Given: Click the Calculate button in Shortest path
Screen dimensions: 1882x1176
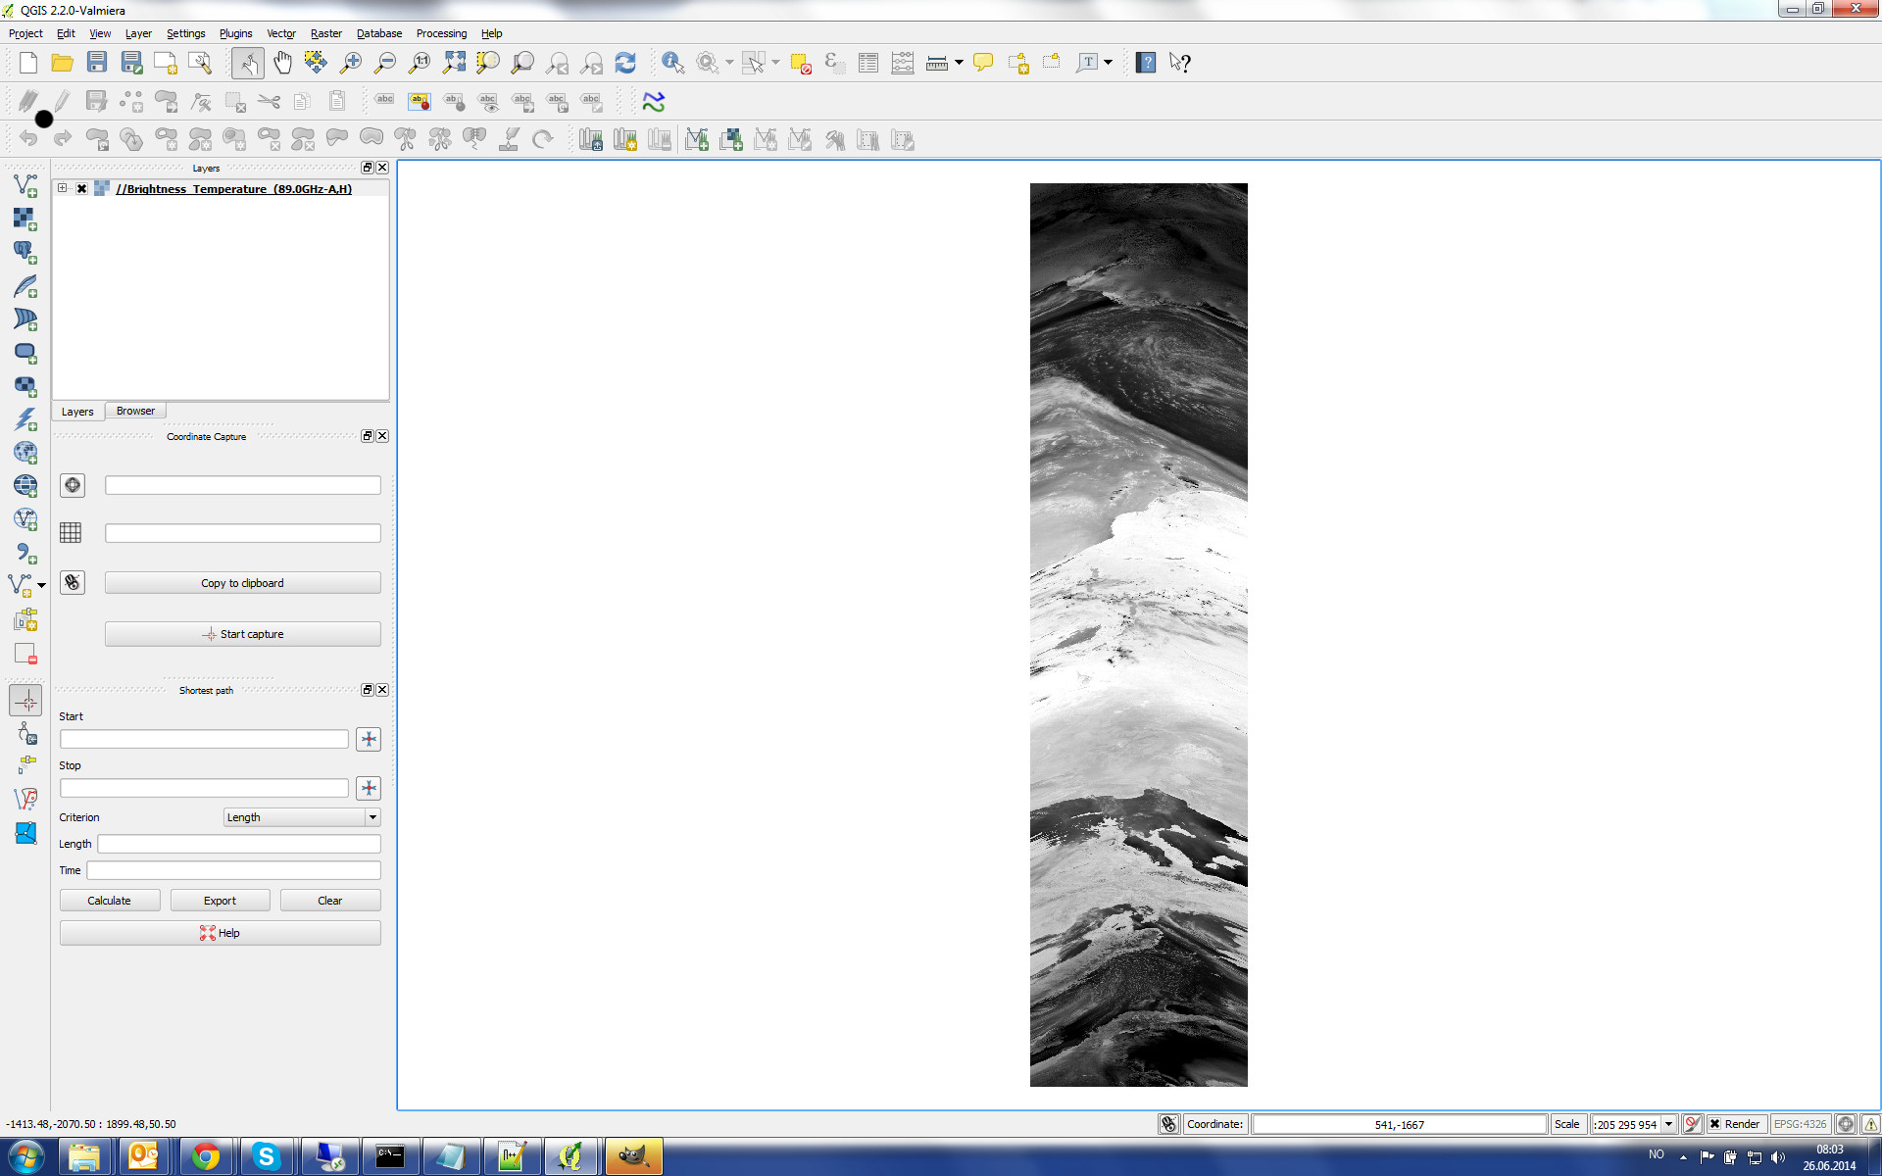Looking at the screenshot, I should coord(109,900).
